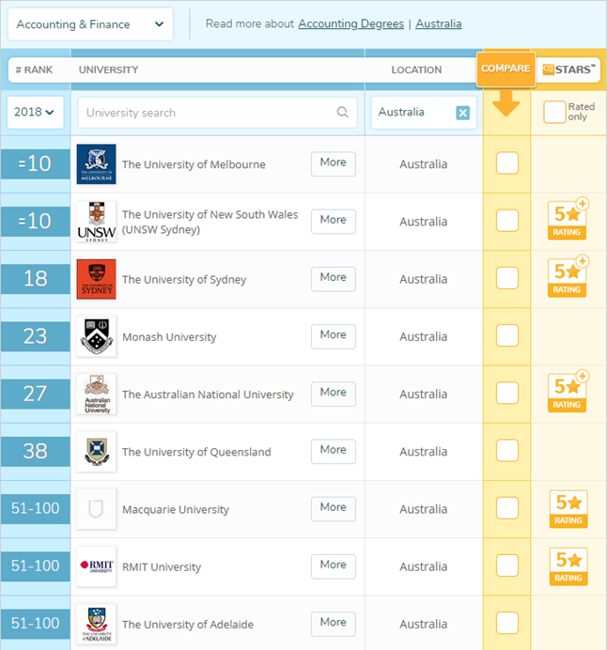Click the search magnifier icon
Screen dimensions: 607x650
[x=342, y=112]
